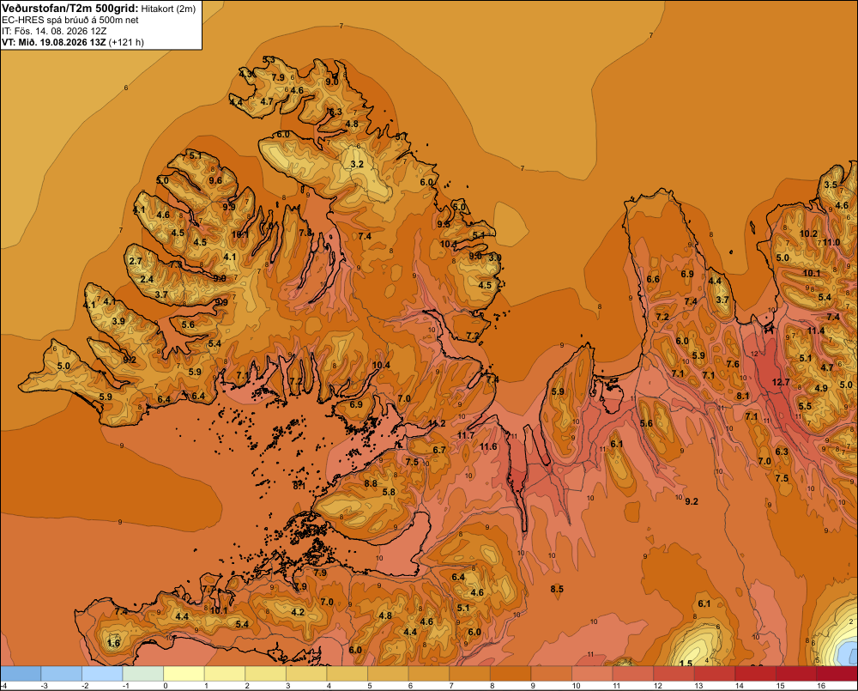The height and width of the screenshot is (691, 858).
Task: Pick the dark red legend swatch above 16
Action: click(x=837, y=673)
